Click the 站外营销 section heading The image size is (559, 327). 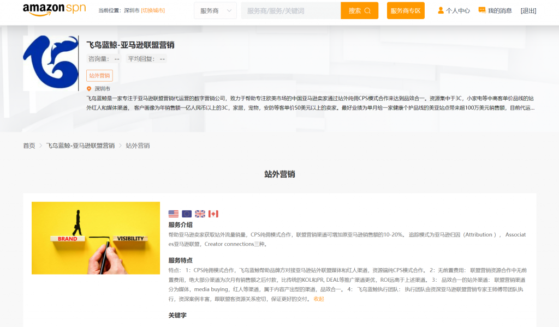tap(279, 174)
